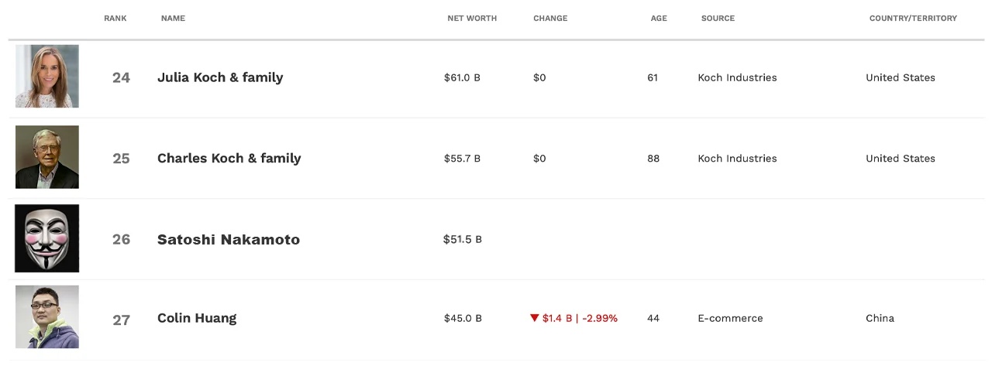Sort by Age column header
The image size is (992, 383).
click(x=659, y=18)
